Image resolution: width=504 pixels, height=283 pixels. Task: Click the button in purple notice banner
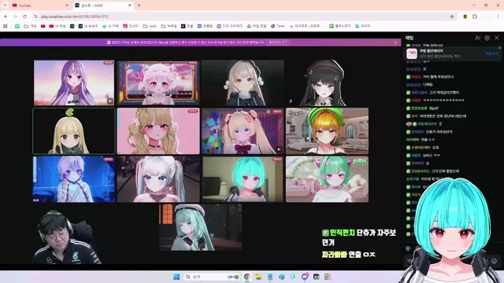pos(278,42)
